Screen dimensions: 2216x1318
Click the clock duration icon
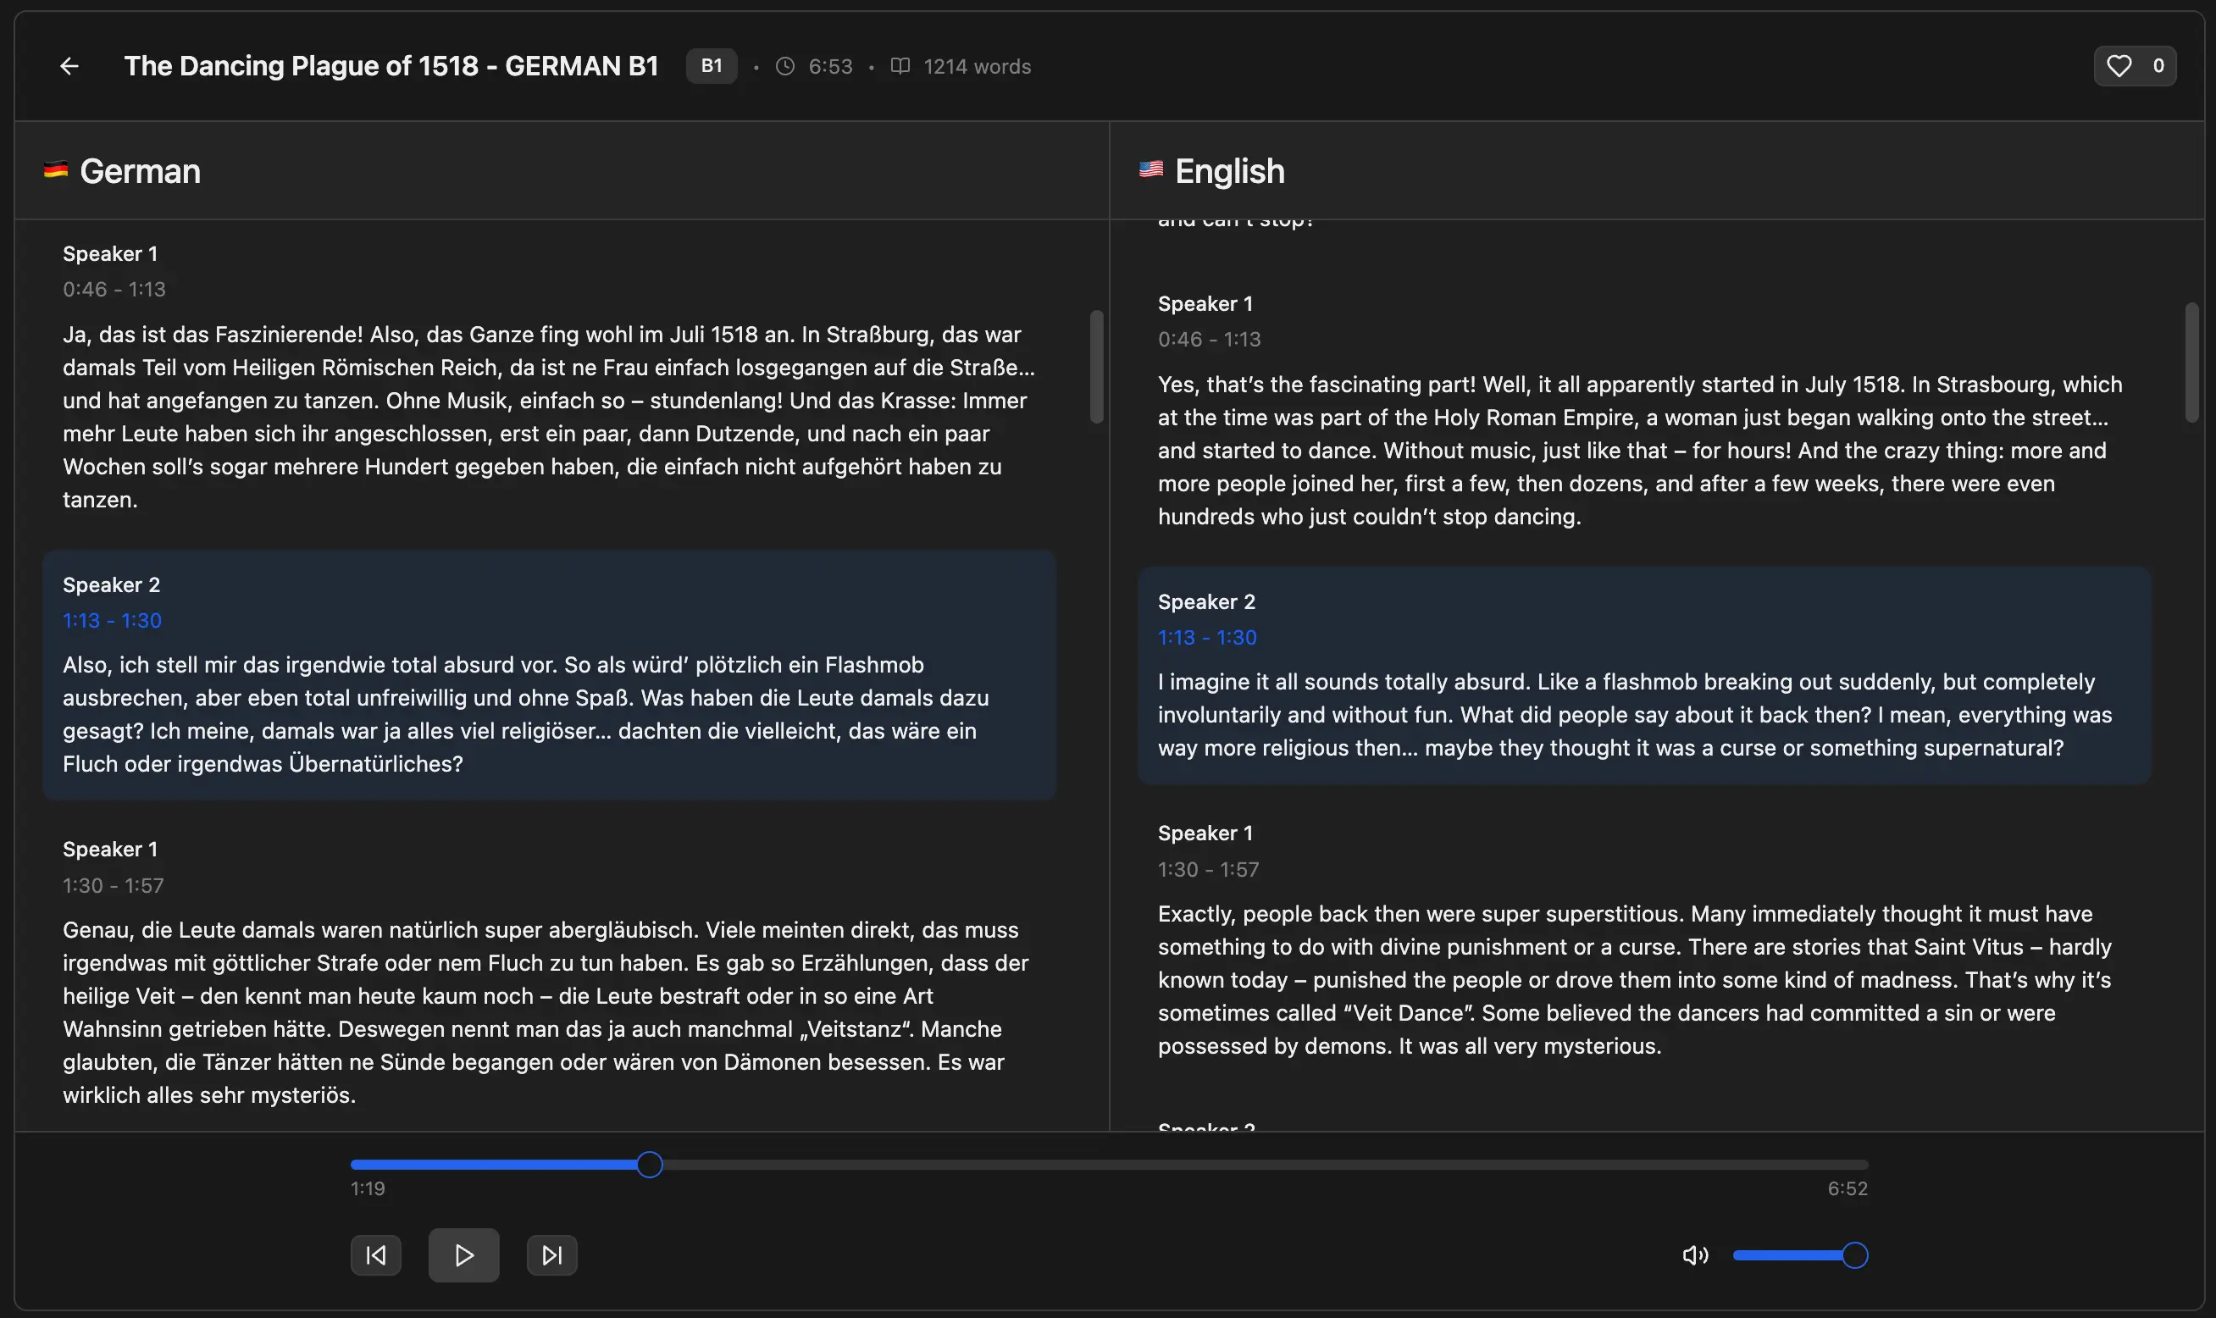[x=785, y=67]
